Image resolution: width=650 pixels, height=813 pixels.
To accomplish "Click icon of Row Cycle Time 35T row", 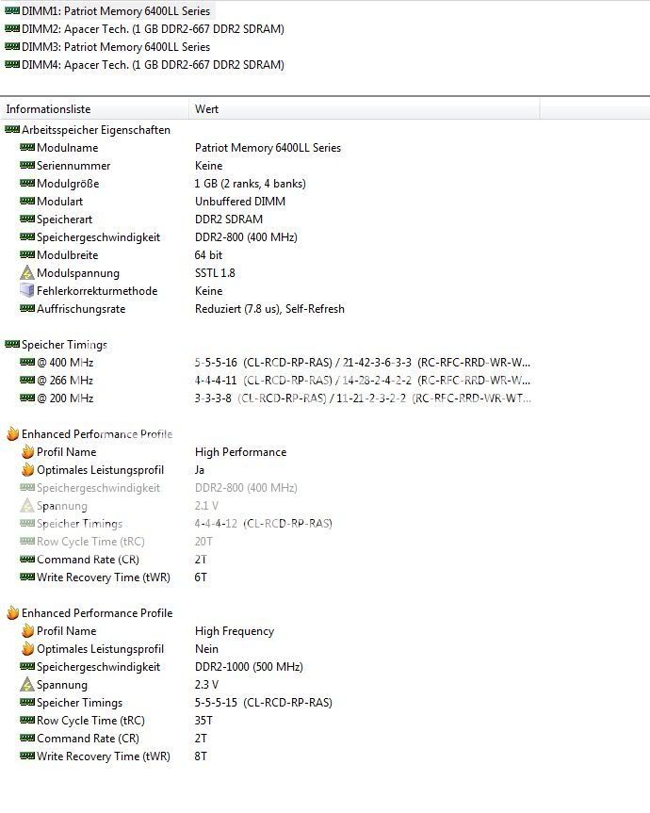I will pyautogui.click(x=27, y=720).
